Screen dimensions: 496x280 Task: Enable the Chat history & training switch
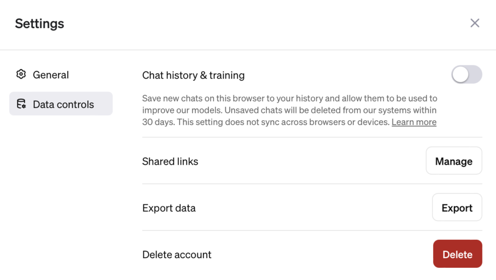coord(466,75)
